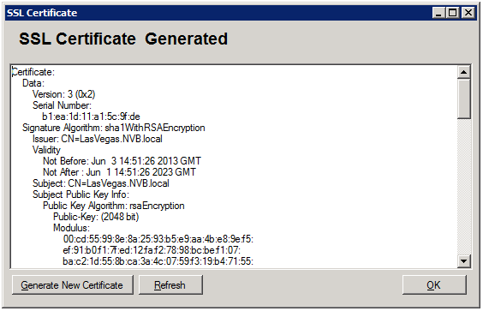The height and width of the screenshot is (311, 483).
Task: Click the Signature Algorithm sha1WithRSAEncryption text
Action: pyautogui.click(x=113, y=128)
